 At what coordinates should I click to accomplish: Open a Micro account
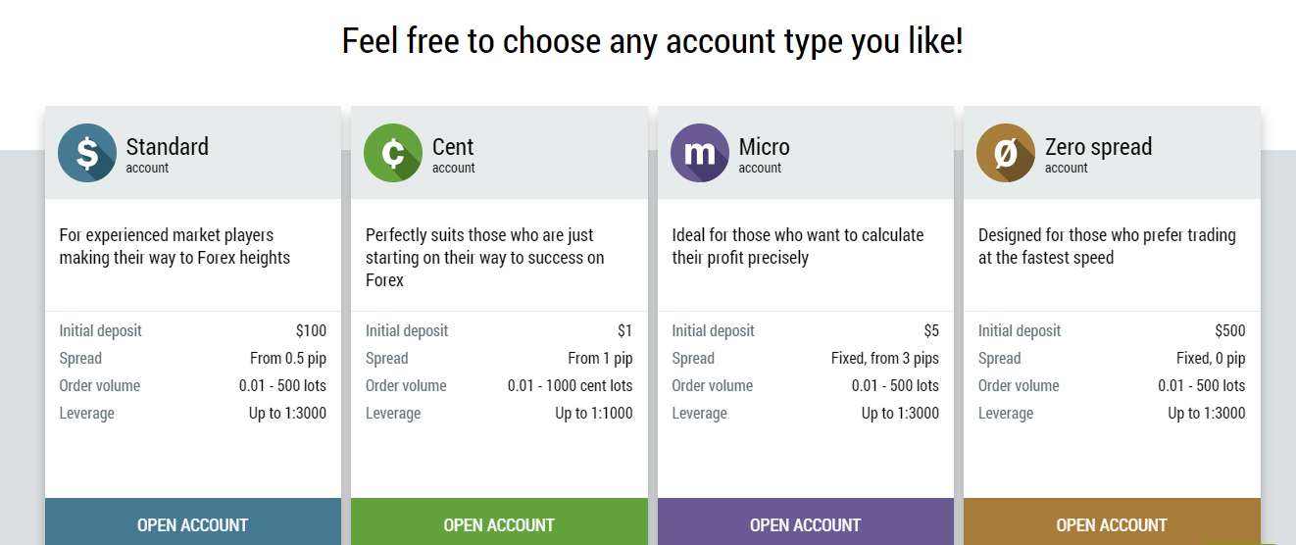point(805,523)
